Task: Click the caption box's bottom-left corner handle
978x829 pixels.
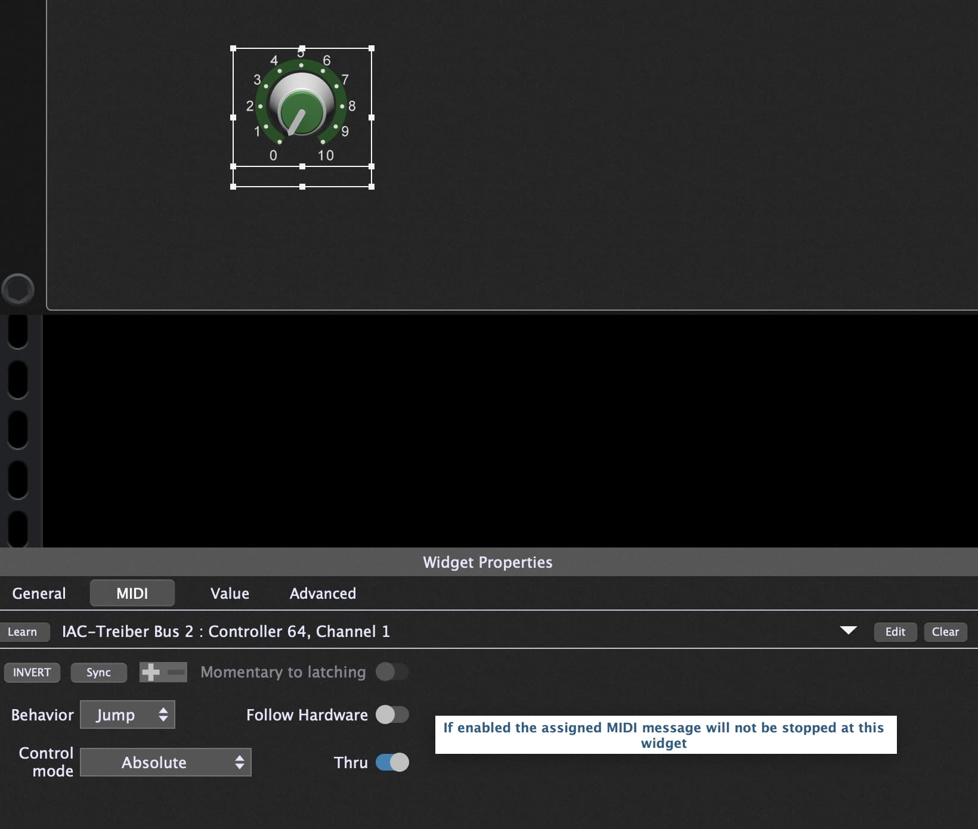Action: (233, 187)
